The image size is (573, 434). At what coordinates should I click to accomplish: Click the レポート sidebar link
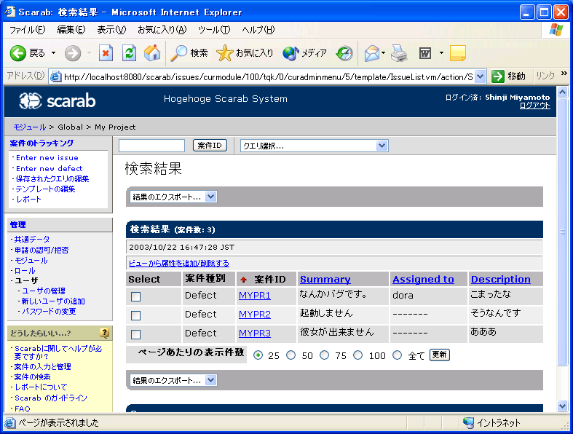28,200
